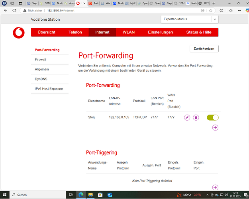249x199 pixels.
Task: Add a new port-forwarding rule with plus icon
Action: point(215,128)
